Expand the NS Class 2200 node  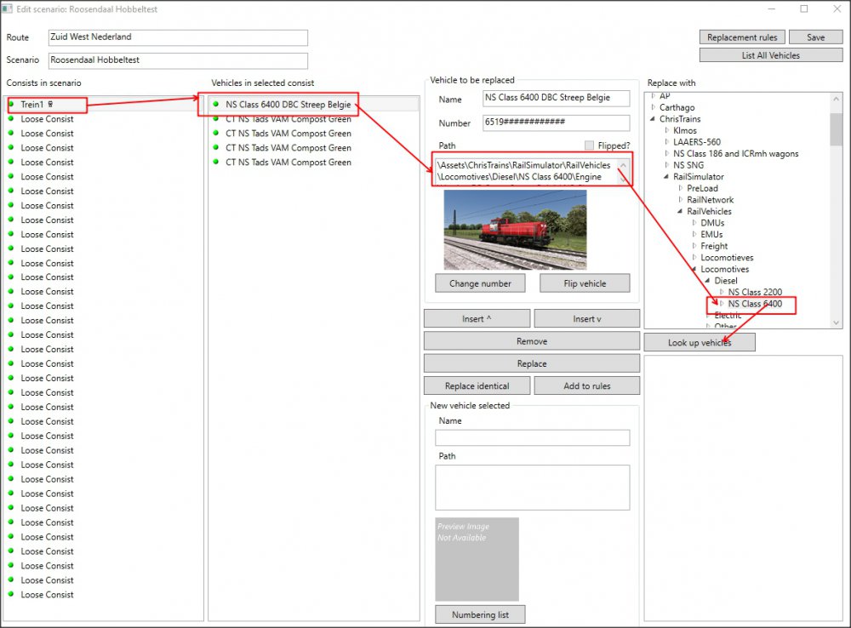pos(722,292)
